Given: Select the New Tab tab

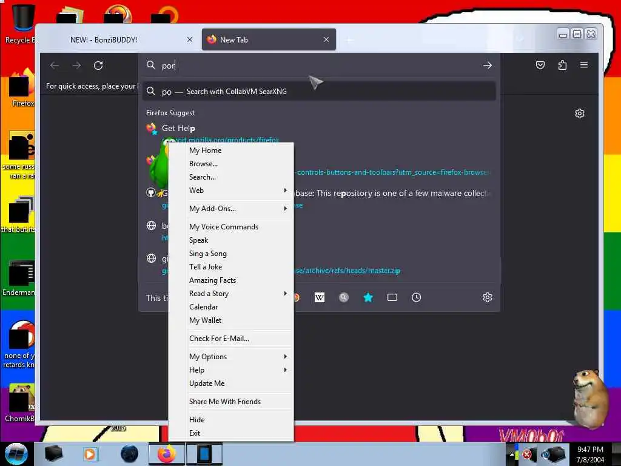Looking at the screenshot, I should click(x=269, y=39).
